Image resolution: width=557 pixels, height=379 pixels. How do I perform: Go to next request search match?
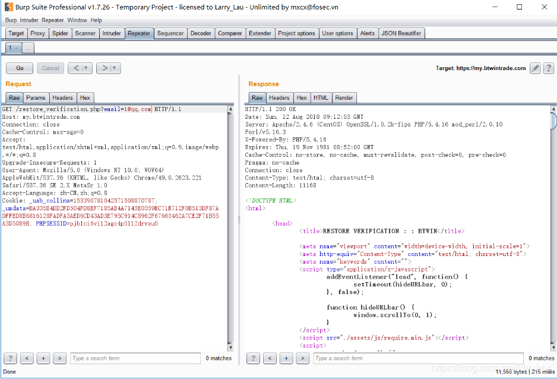(x=59, y=358)
